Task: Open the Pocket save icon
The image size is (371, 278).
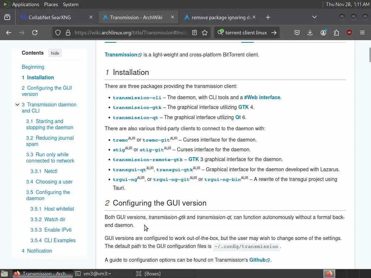Action: click(297, 33)
